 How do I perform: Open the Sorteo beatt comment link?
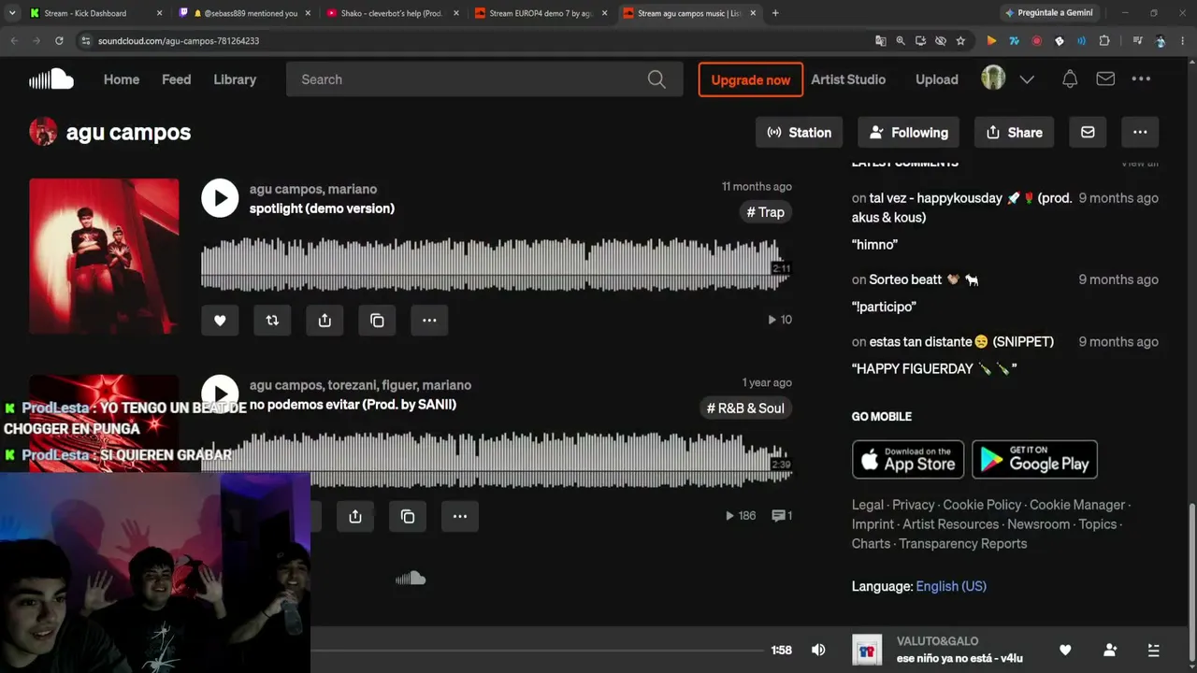[x=924, y=279]
